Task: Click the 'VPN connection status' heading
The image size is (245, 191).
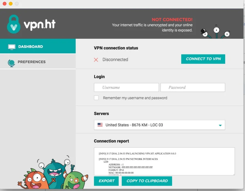Action: tap(116, 48)
